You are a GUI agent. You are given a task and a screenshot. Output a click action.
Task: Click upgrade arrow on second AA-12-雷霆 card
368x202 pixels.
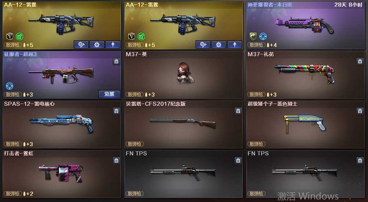tap(235, 44)
